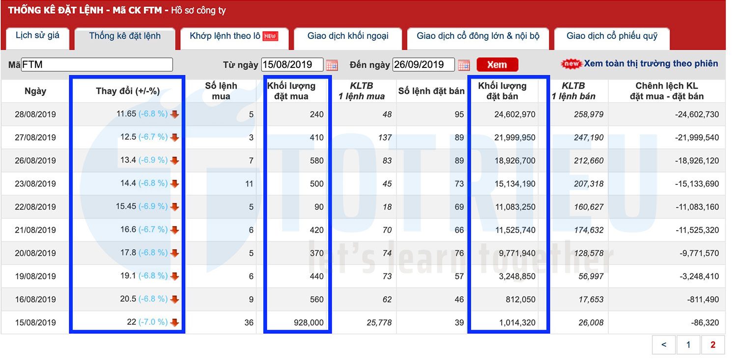Image resolution: width=737 pixels, height=359 pixels.
Task: Click the red down arrow for 22/08/2019
Action: pyautogui.click(x=174, y=207)
